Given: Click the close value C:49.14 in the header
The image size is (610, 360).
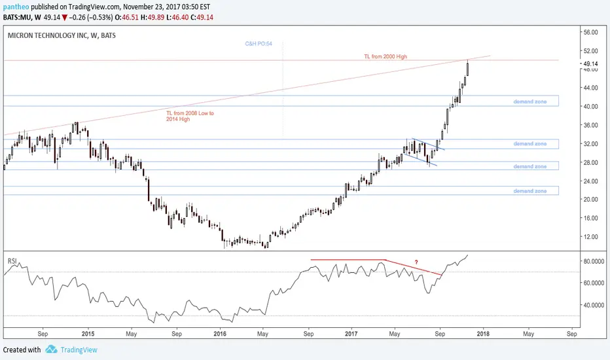Looking at the screenshot, I should coord(202,18).
